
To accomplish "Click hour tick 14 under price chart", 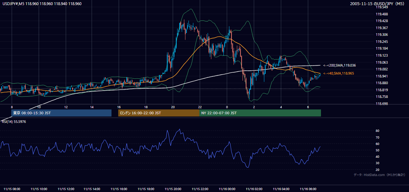I will coord(92,107).
